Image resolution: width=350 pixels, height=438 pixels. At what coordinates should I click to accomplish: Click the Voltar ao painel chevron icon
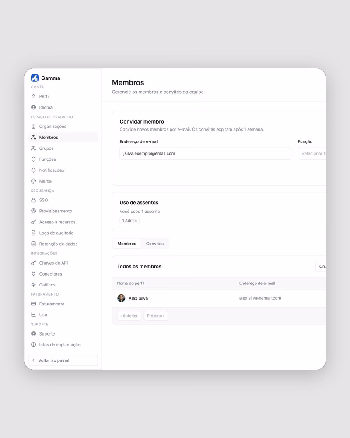pyautogui.click(x=34, y=360)
